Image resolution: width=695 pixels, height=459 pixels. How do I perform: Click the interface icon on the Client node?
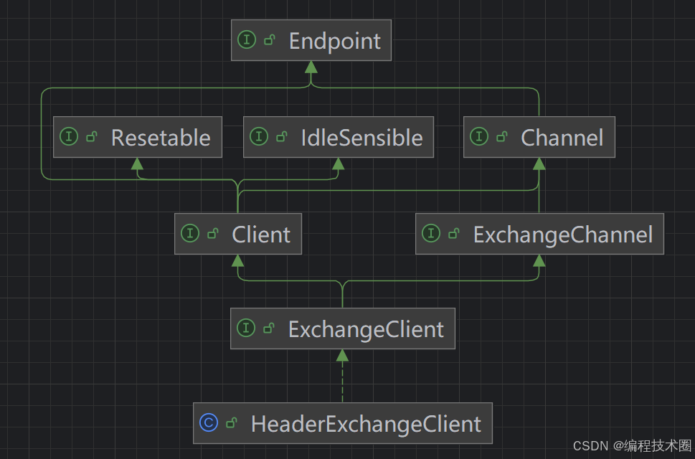pyautogui.click(x=190, y=233)
